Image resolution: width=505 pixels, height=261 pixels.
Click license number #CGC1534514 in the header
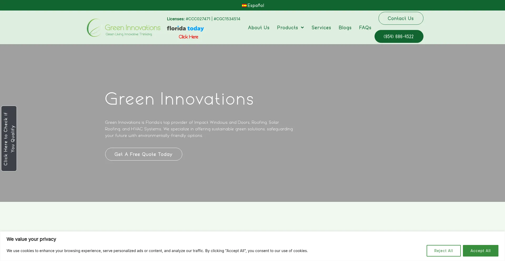(227, 19)
